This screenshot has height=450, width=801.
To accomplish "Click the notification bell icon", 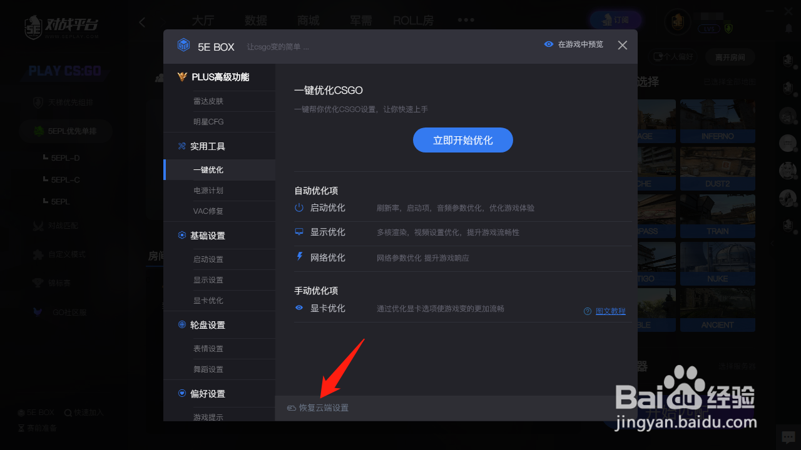I will click(788, 28).
